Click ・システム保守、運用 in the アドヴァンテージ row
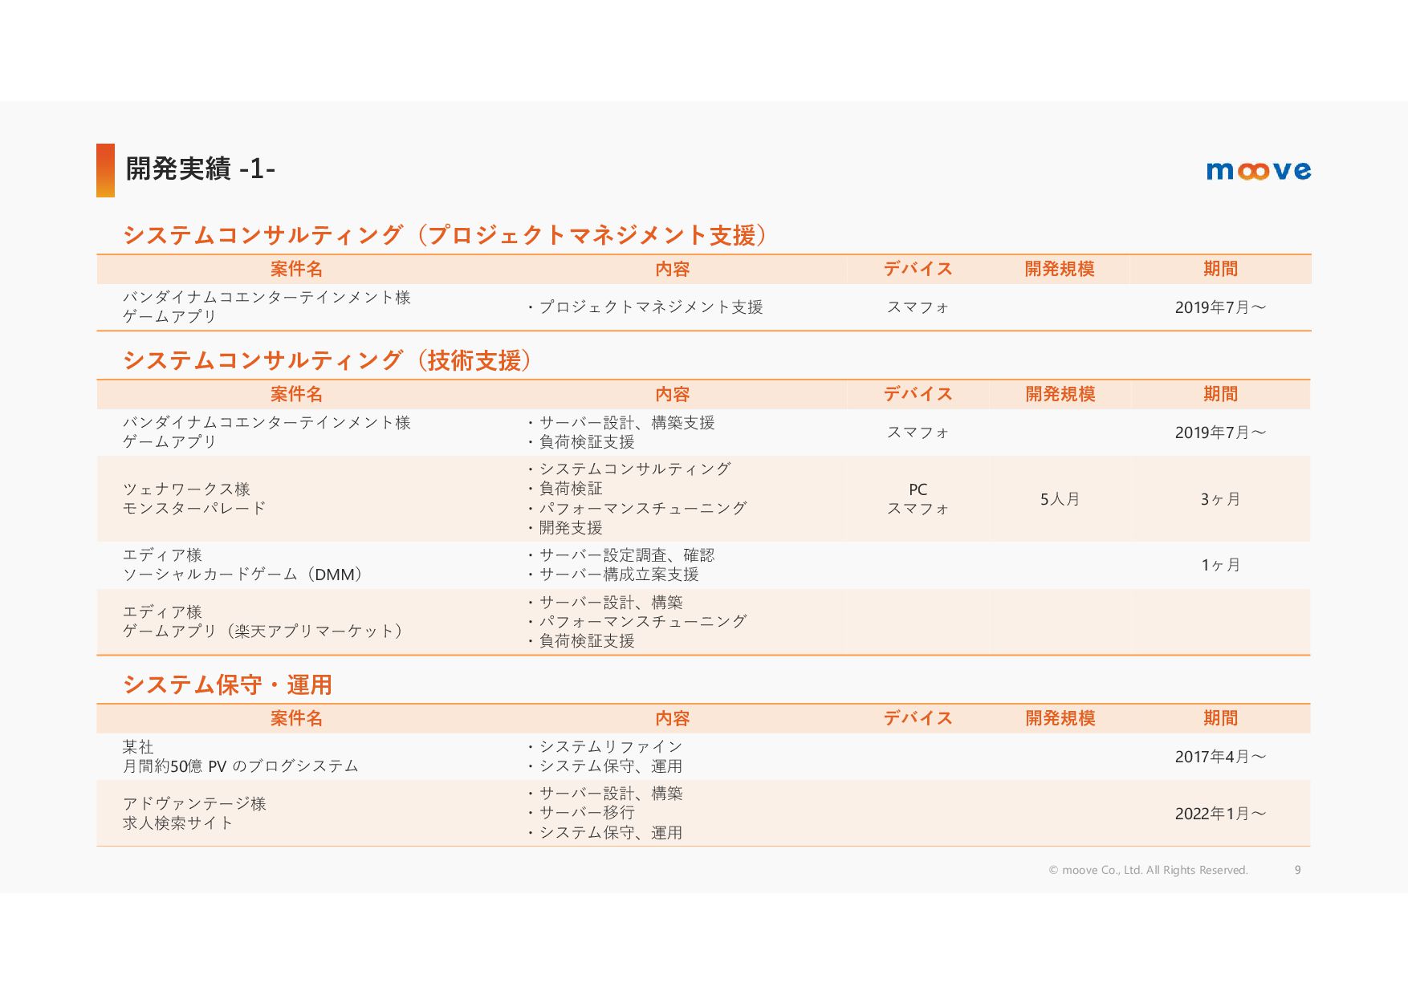1408x995 pixels. point(604,833)
